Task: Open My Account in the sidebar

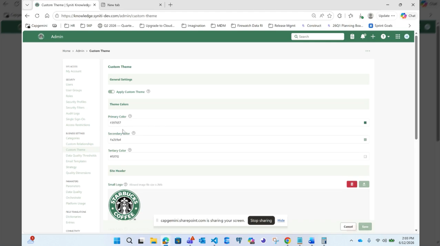Action: (74, 72)
